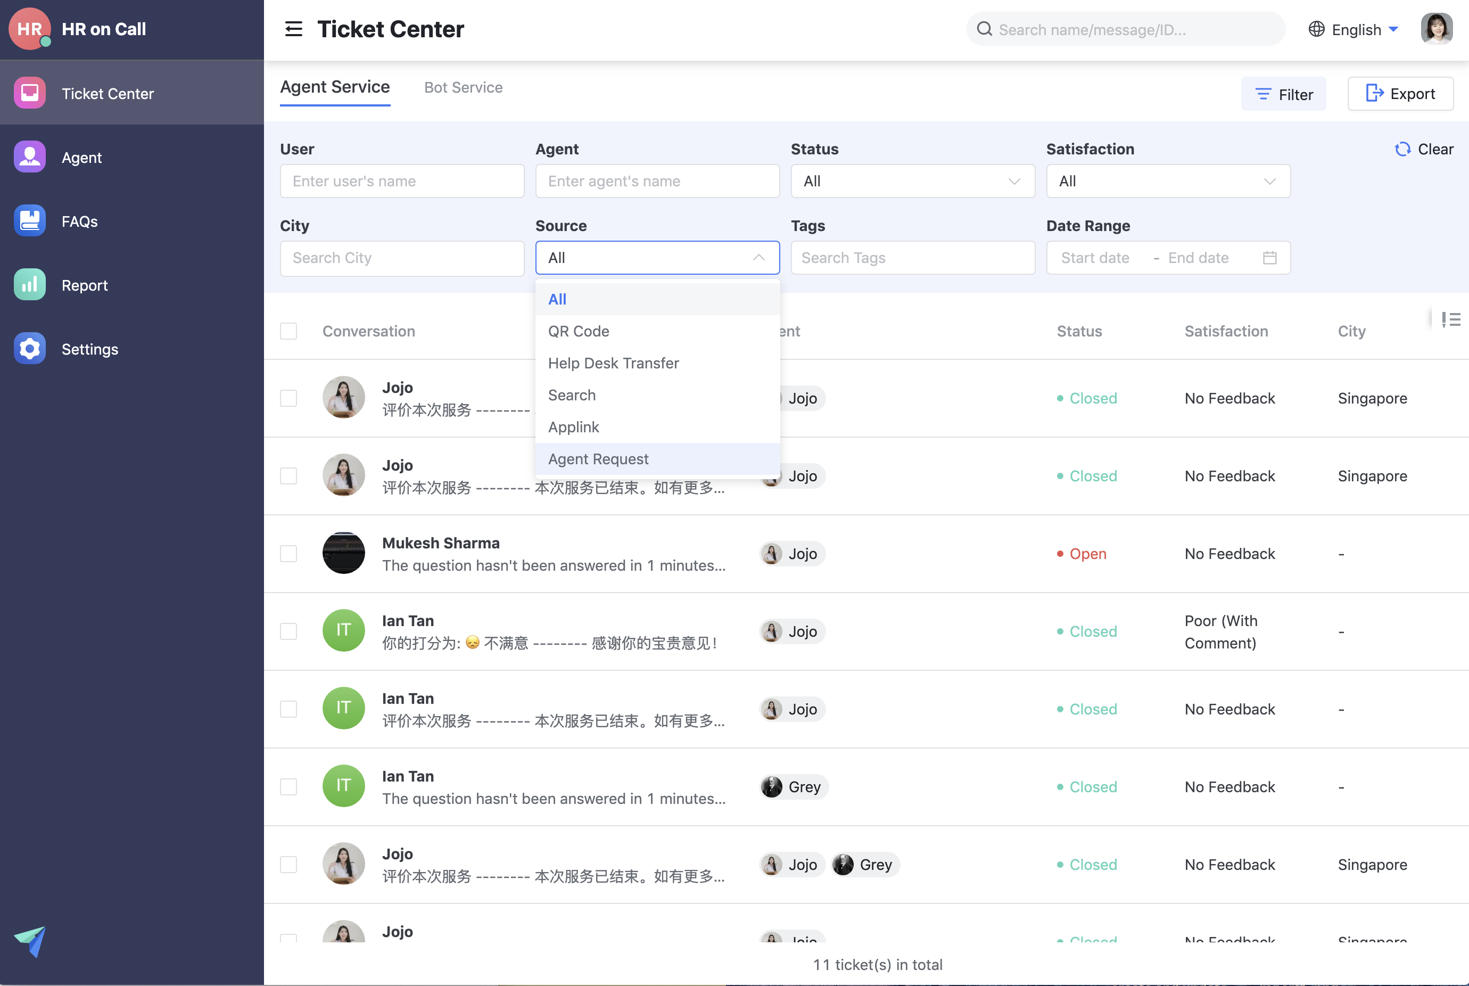
Task: Check the Mukesh Sharma ticket
Action: point(288,553)
